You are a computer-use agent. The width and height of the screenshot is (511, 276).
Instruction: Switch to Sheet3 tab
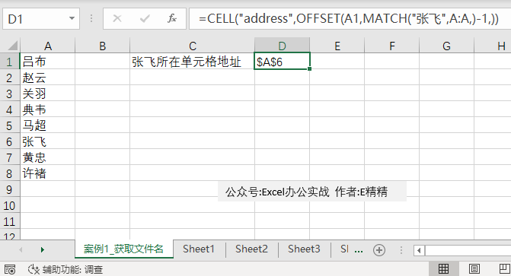pyautogui.click(x=304, y=249)
